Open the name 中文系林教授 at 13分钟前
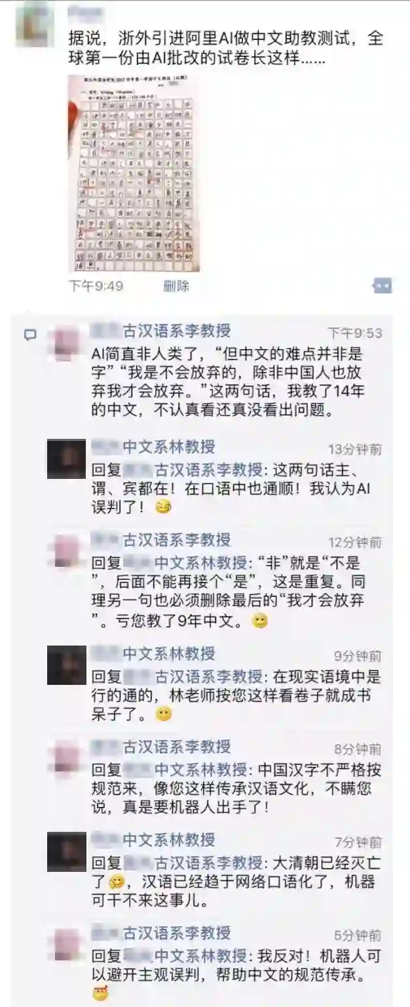This screenshot has width=410, height=1007. [x=169, y=447]
